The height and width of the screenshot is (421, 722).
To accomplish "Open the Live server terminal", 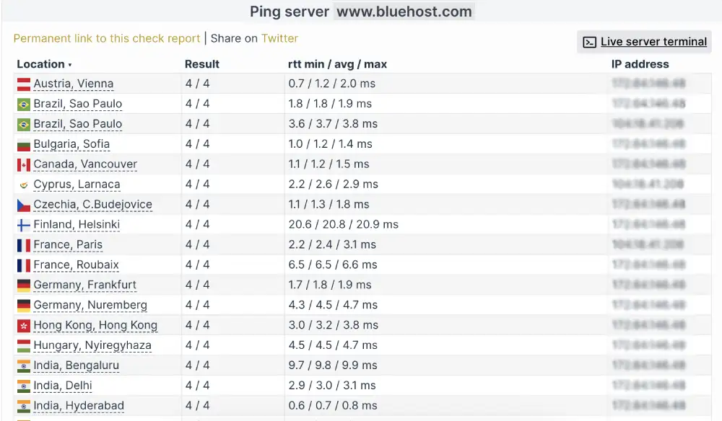I will 653,41.
